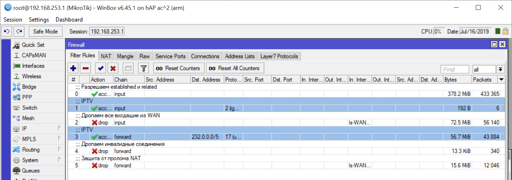Click the green status square indicator
The height and width of the screenshot is (180, 512).
click(498, 31)
